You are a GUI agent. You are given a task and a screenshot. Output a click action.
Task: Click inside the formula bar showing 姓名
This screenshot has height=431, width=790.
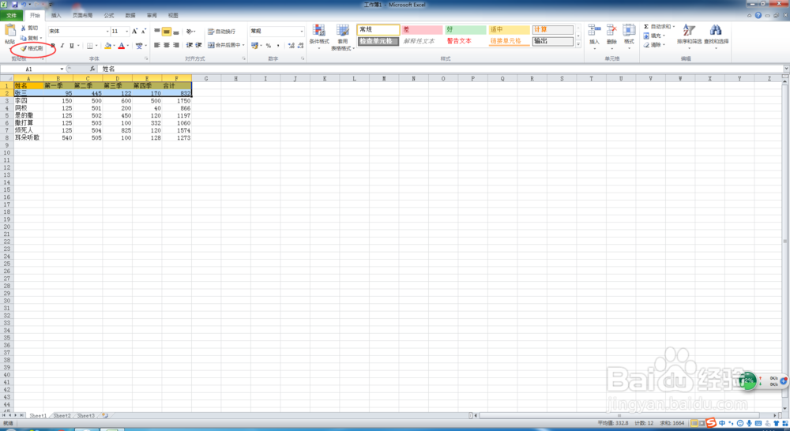[x=441, y=69]
